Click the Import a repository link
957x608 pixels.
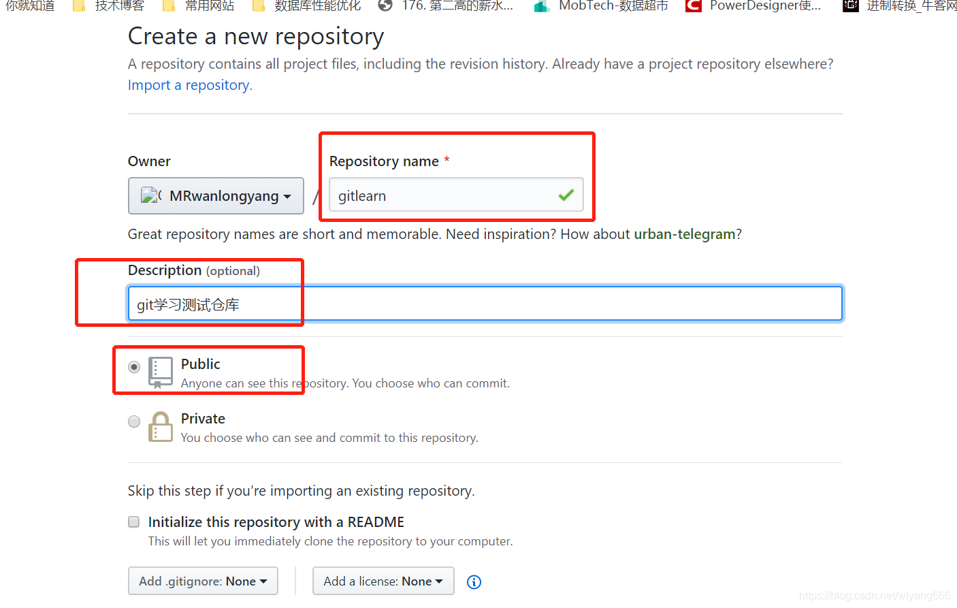190,85
